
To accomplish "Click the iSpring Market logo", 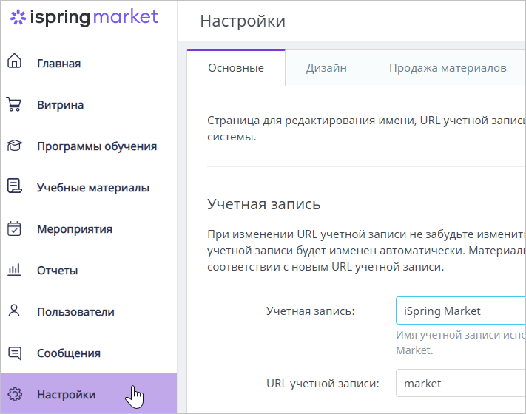I will pos(84,18).
